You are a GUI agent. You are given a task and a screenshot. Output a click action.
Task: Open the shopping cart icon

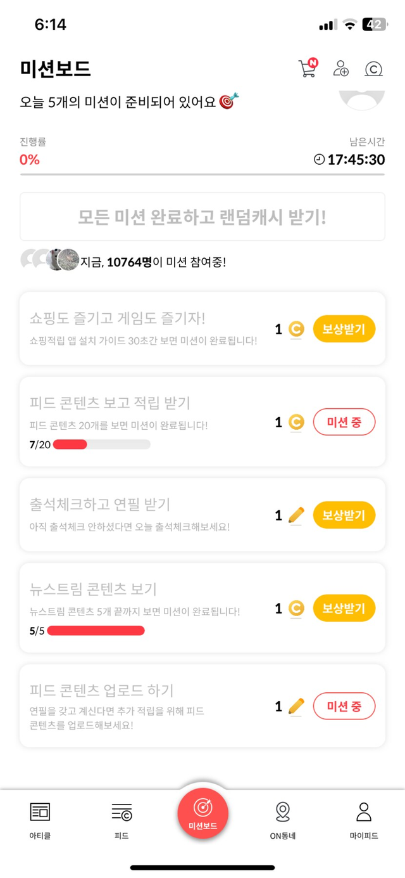point(308,68)
